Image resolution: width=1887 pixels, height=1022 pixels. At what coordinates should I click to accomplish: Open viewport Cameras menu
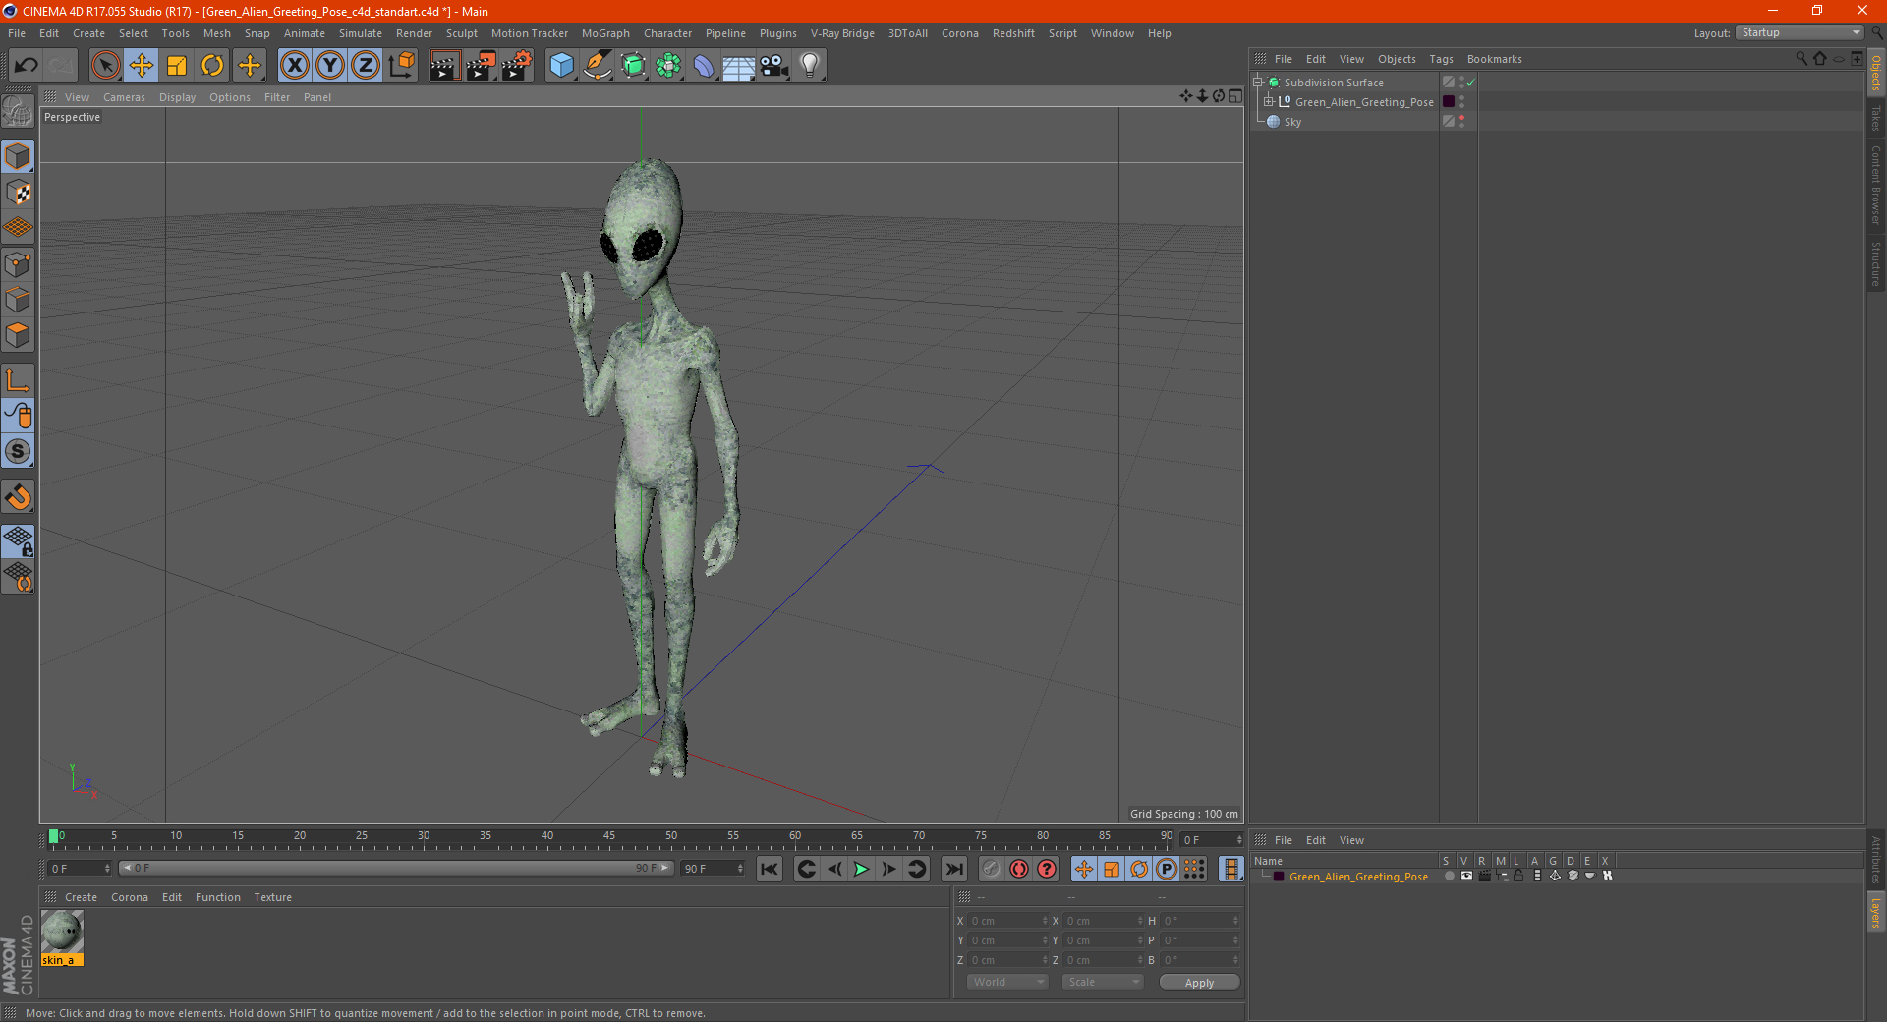[124, 97]
